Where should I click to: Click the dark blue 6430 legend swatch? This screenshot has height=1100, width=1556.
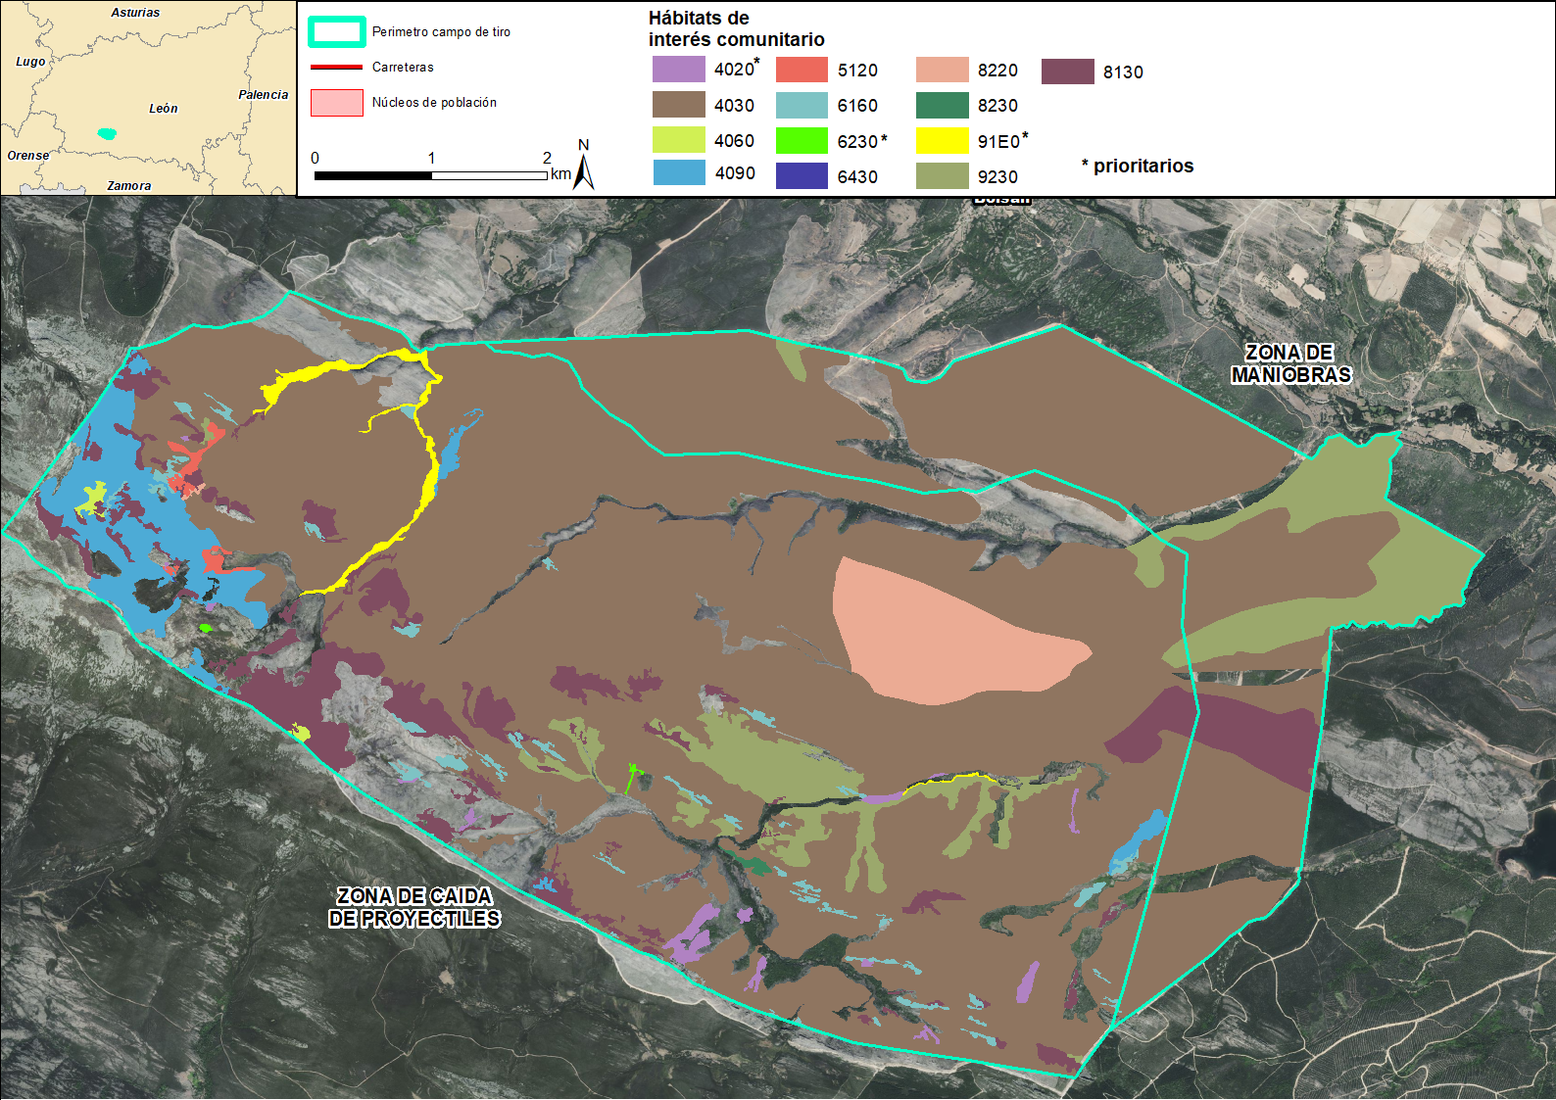point(802,176)
